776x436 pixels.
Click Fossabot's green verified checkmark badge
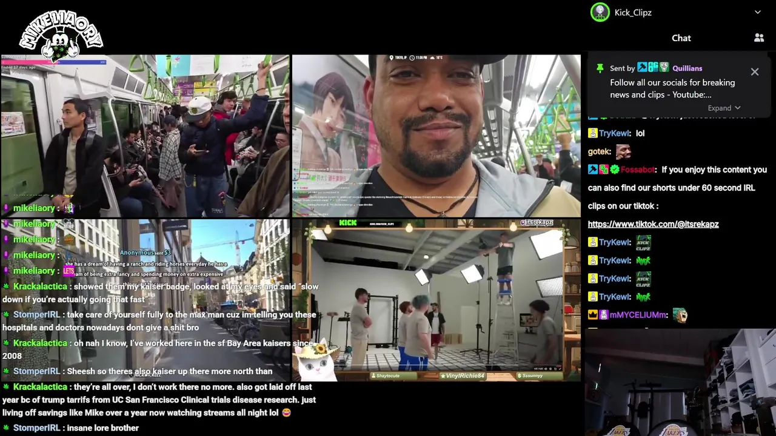[615, 170]
